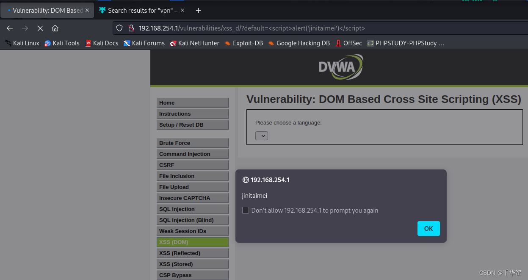Go to the browser home page
528x280 pixels.
point(55,28)
